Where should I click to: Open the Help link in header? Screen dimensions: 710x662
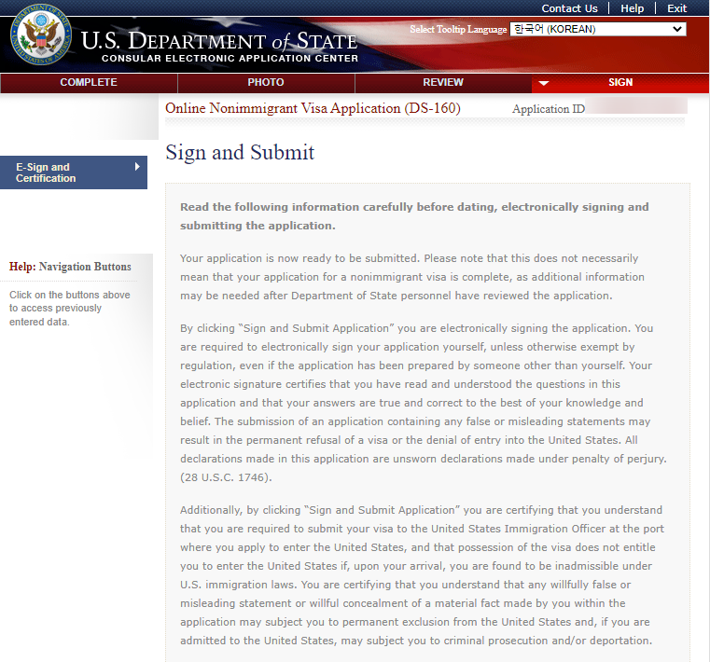tap(633, 8)
